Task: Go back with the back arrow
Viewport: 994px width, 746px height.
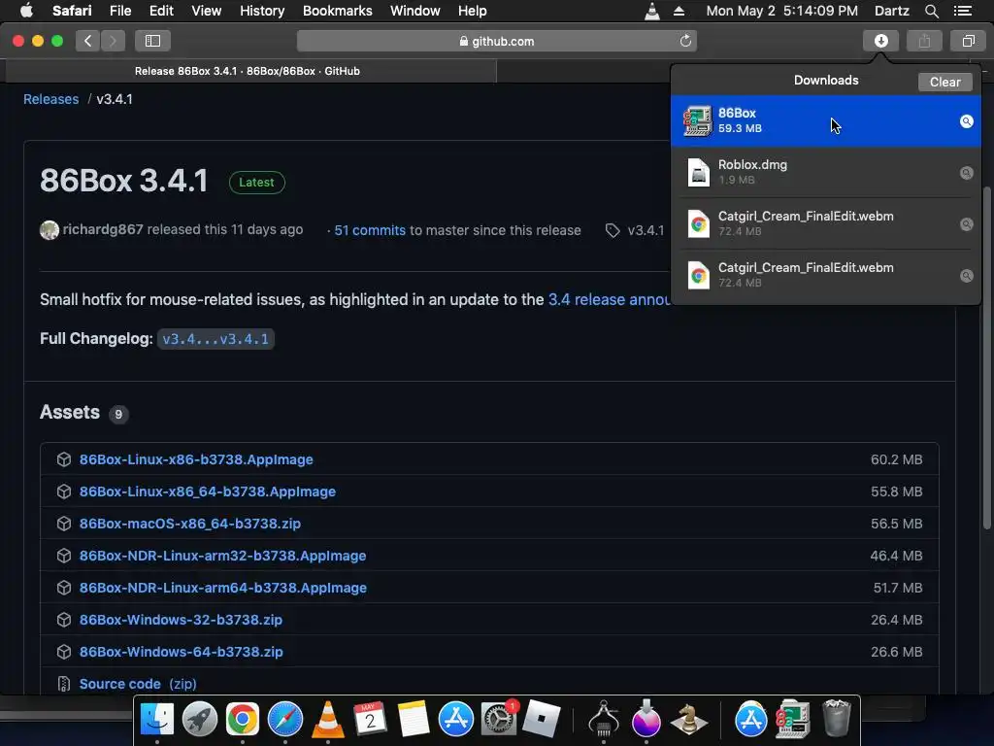Action: [x=88, y=41]
